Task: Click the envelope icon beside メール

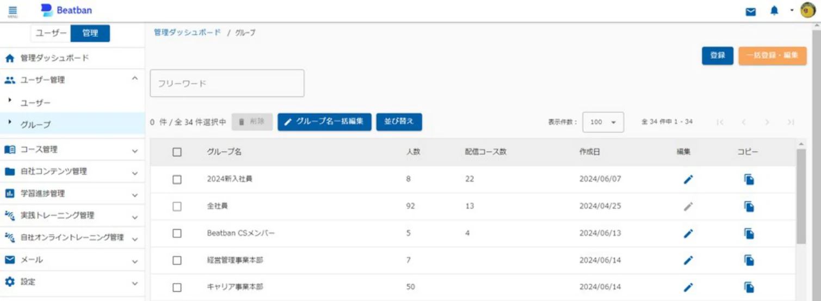Action: 9,260
